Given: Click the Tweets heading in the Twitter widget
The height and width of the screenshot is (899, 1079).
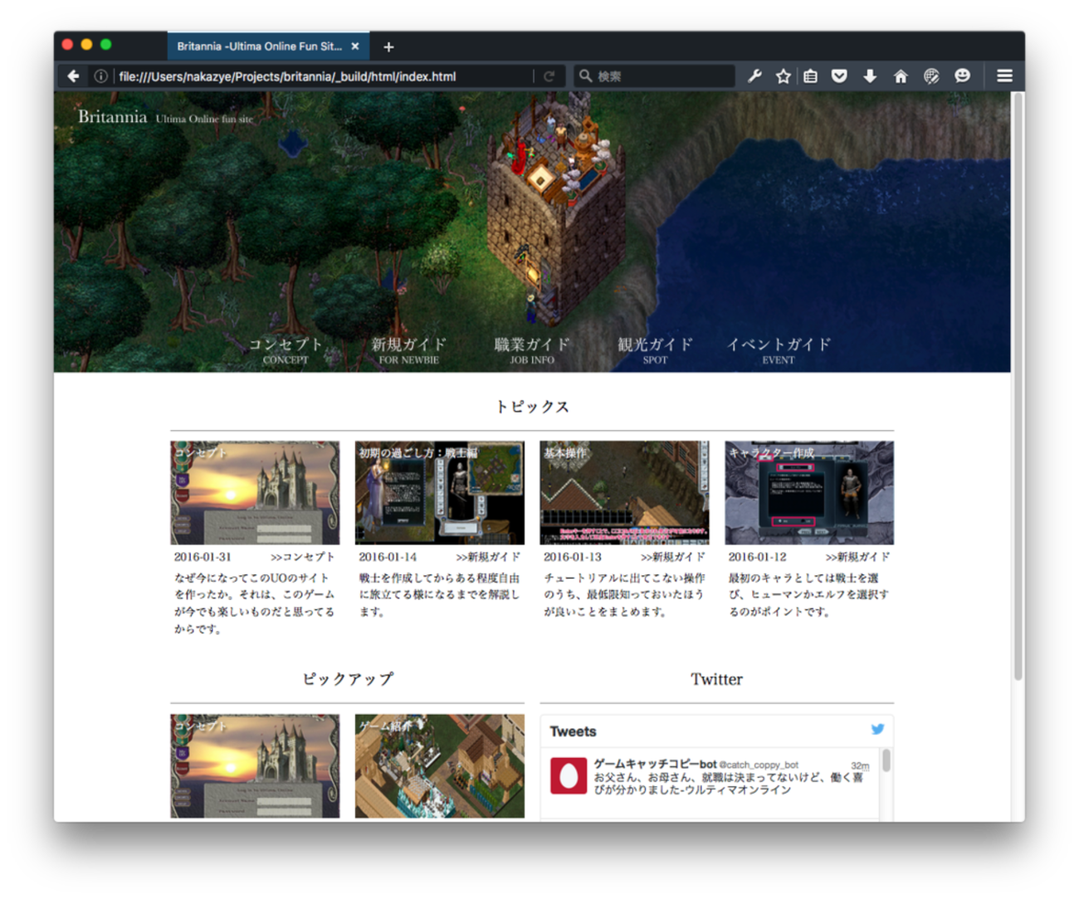Looking at the screenshot, I should coord(573,731).
